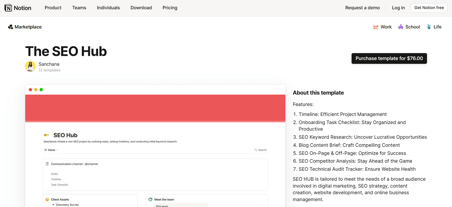
Task: Click the Task Checklist link inside the preview
Action: pyautogui.click(x=59, y=184)
